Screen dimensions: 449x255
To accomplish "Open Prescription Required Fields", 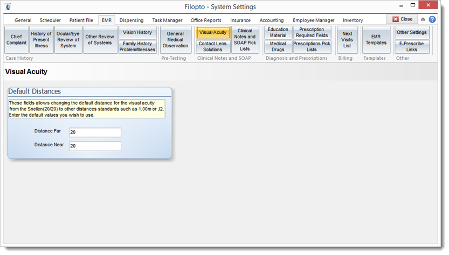I will (312, 33).
